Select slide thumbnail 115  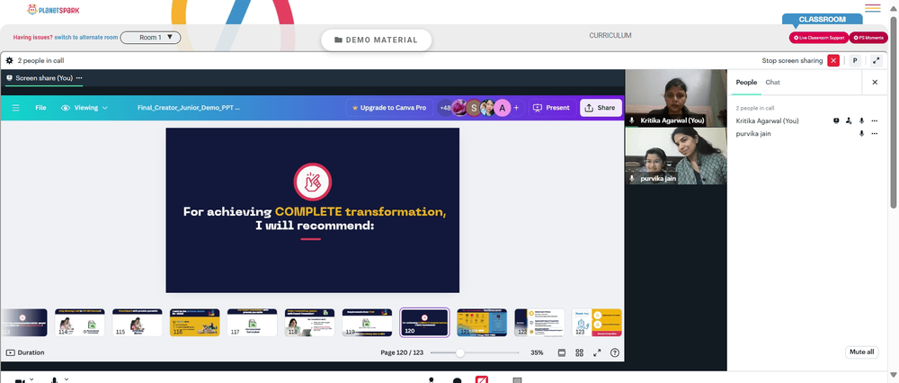pyautogui.click(x=137, y=323)
